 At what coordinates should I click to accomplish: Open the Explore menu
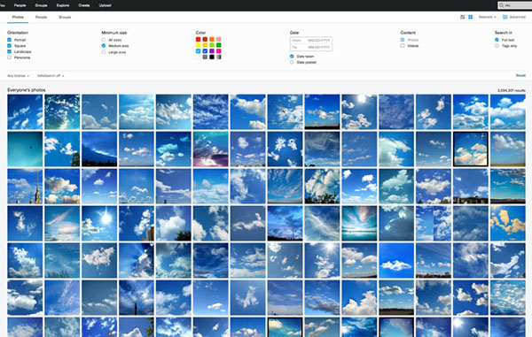63,5
